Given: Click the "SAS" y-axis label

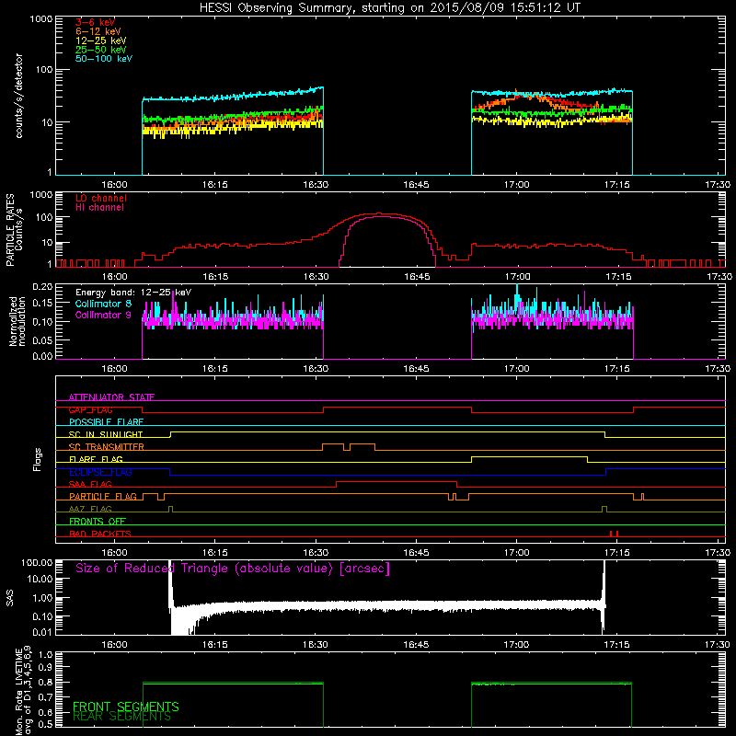Looking at the screenshot, I should click(10, 598).
